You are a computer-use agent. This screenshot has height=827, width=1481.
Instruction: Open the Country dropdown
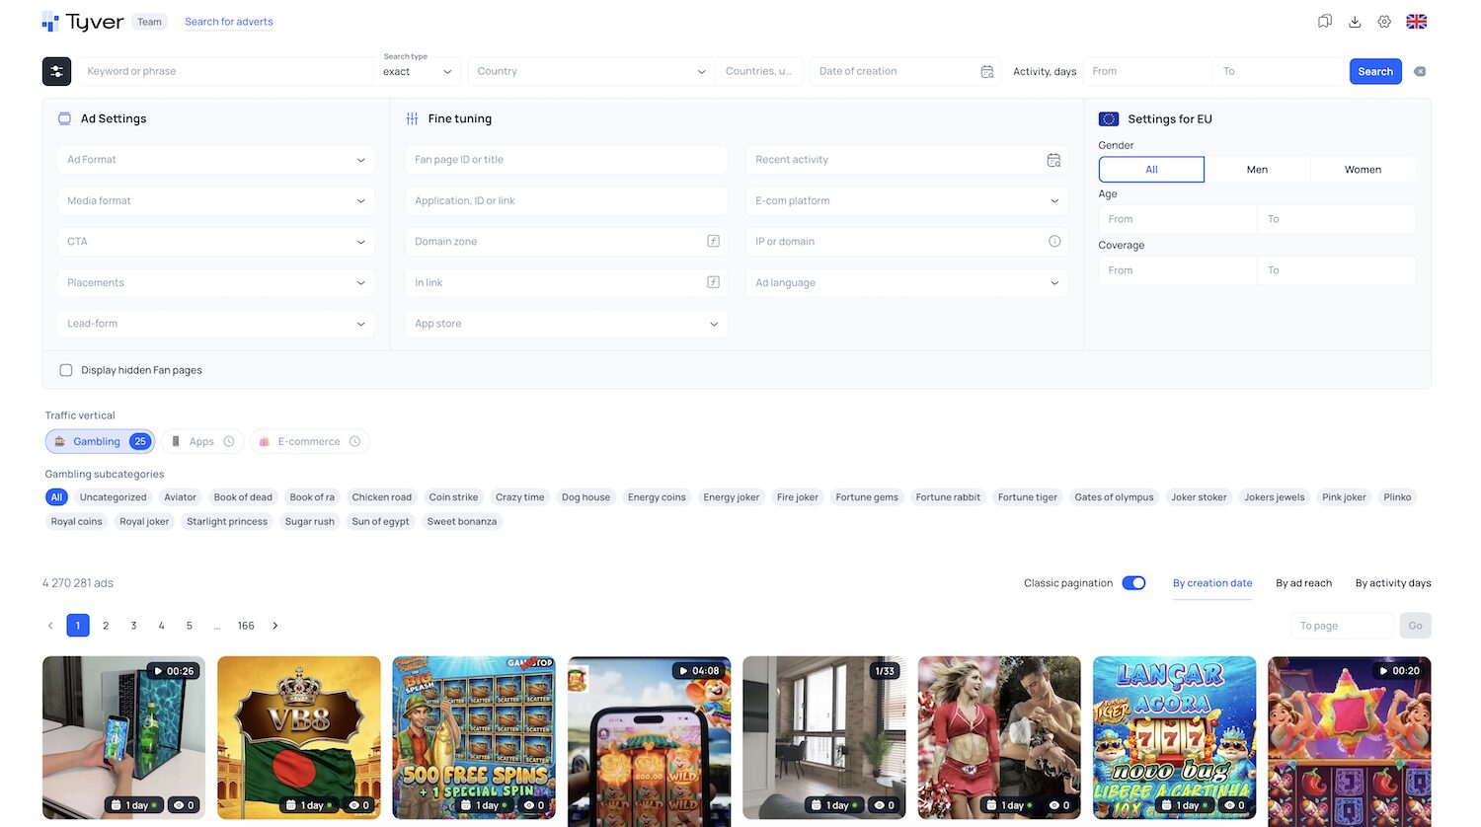coord(589,71)
